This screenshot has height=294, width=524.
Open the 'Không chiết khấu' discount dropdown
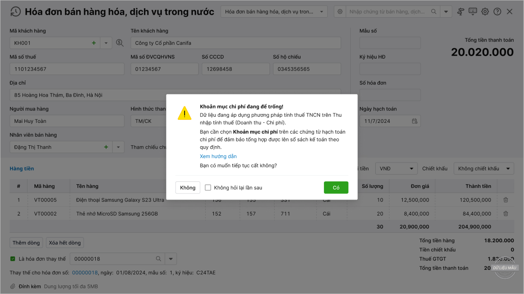483,169
